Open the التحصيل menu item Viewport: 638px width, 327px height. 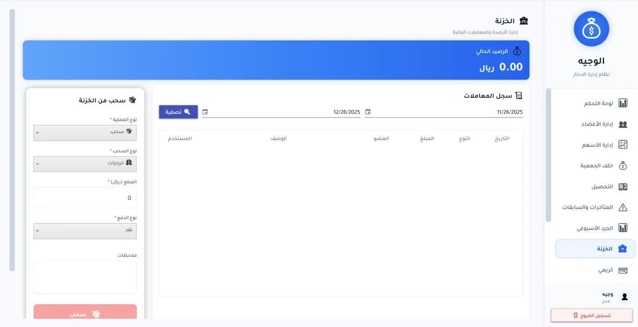595,187
